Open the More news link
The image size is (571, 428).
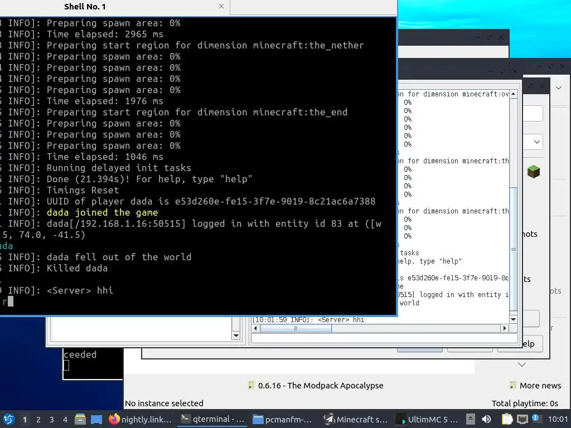[x=540, y=386]
